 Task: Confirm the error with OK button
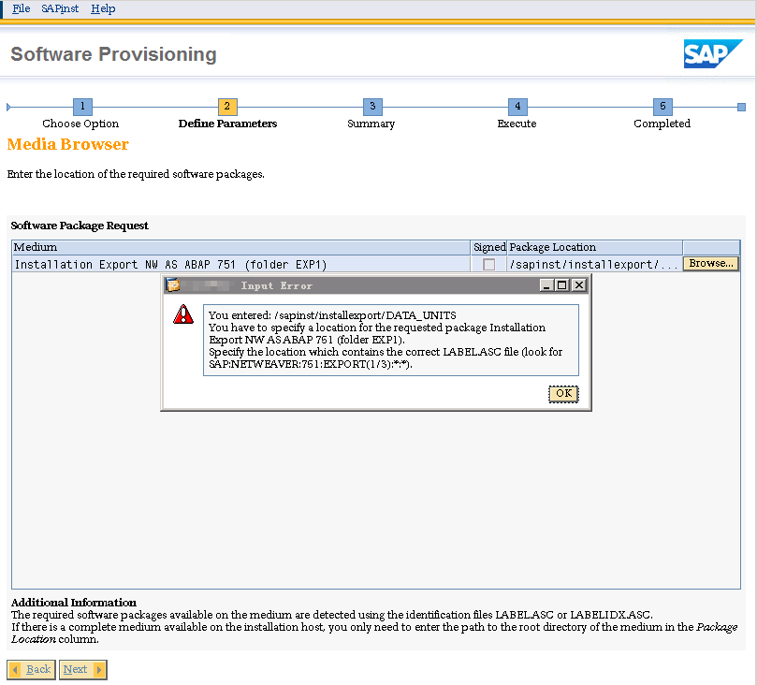coord(563,393)
